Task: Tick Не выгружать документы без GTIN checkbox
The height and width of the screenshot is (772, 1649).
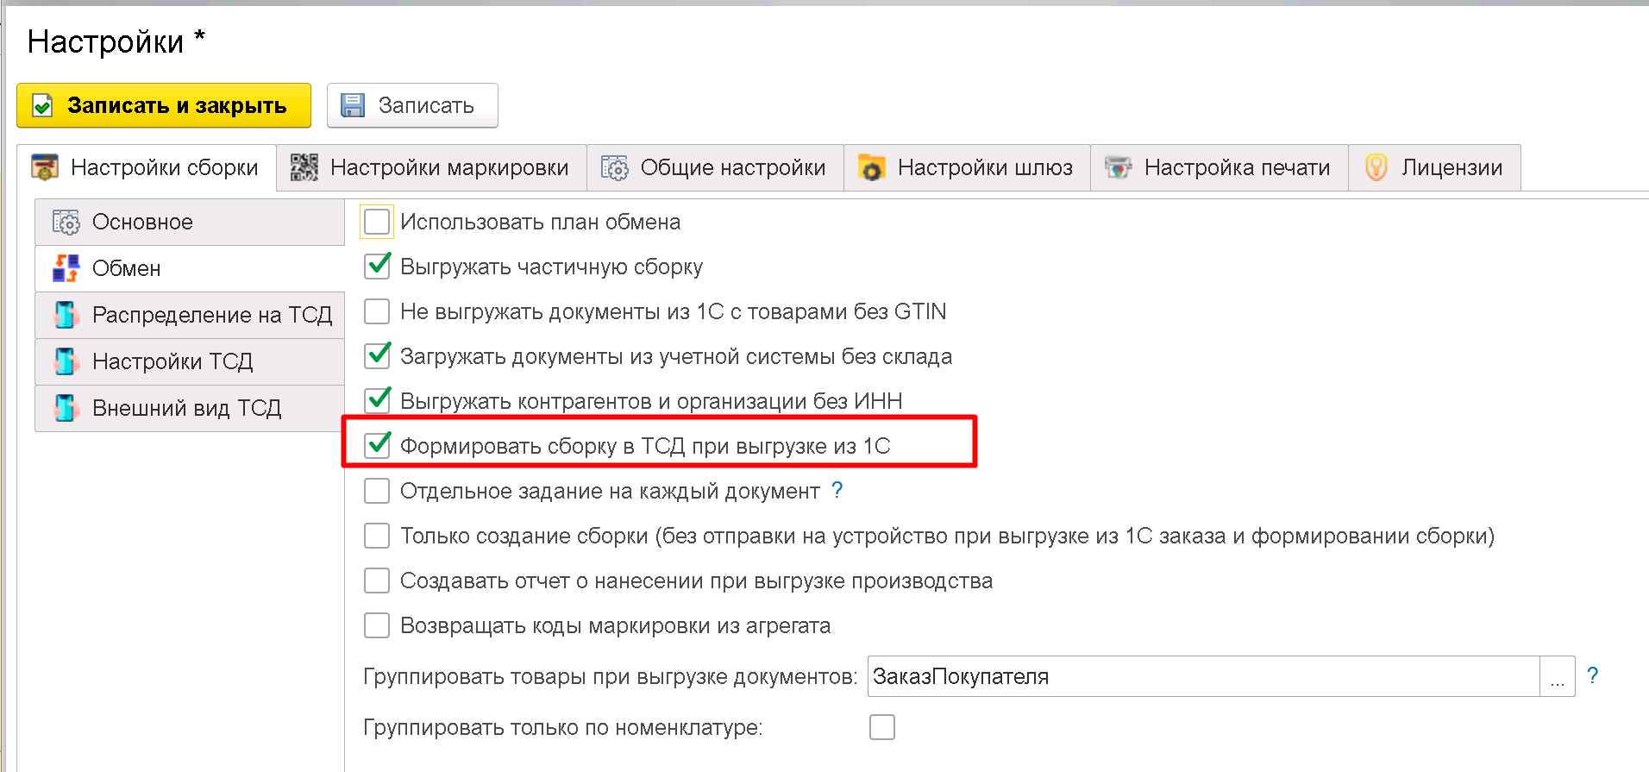Action: point(377,311)
